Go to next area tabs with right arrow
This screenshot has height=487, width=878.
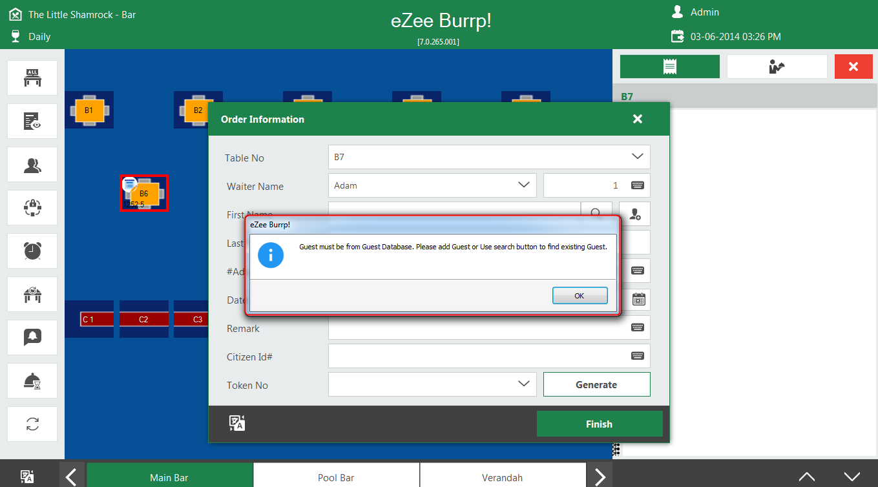[600, 477]
